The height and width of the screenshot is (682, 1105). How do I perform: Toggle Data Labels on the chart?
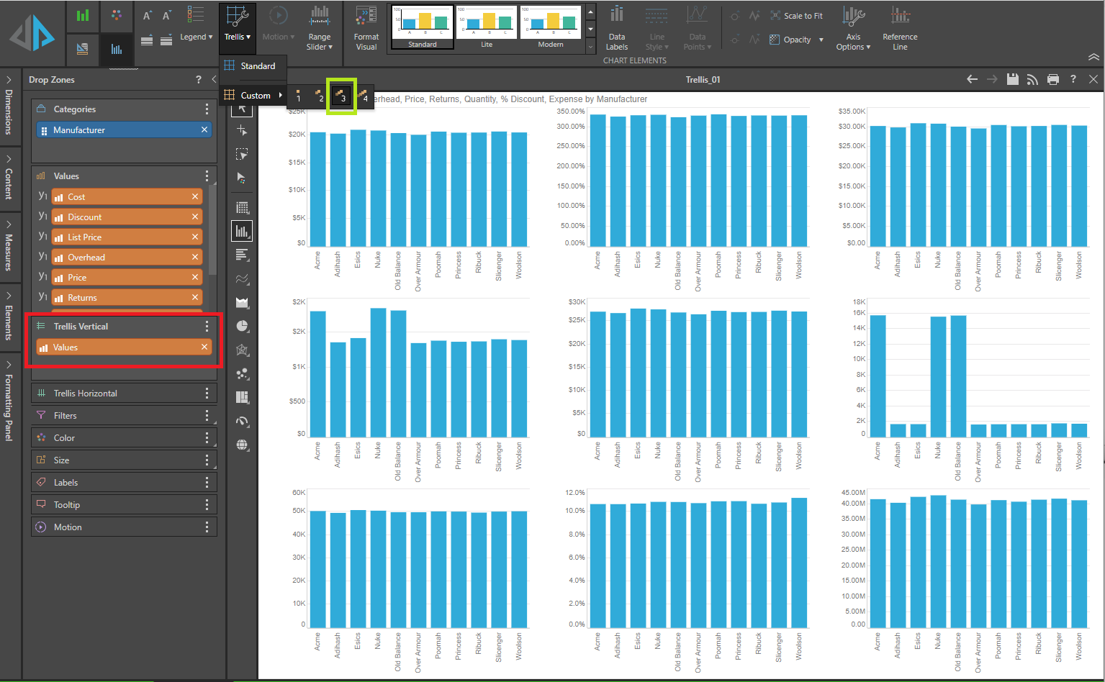[617, 27]
